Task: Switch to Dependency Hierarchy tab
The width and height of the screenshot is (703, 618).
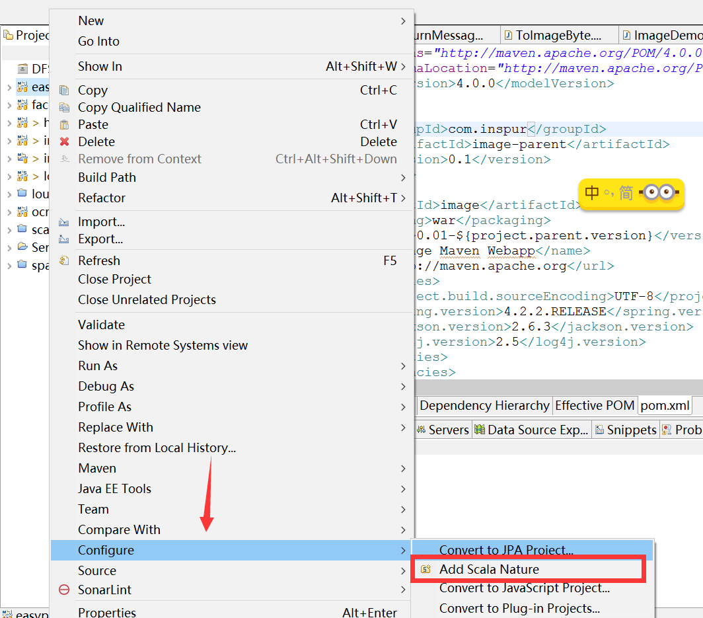Action: [x=485, y=405]
